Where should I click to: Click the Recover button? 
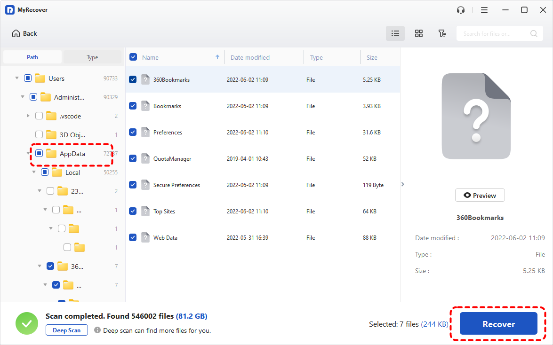(x=498, y=324)
